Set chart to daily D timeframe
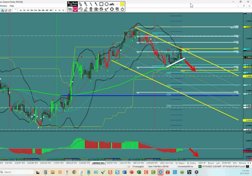Viewport: 252px width, 176px height. (56, 10)
